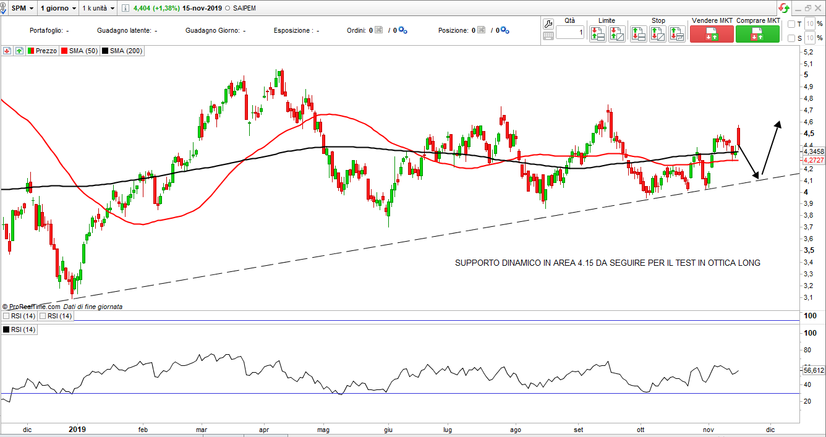Enable the S percentage checkbox

pos(791,38)
